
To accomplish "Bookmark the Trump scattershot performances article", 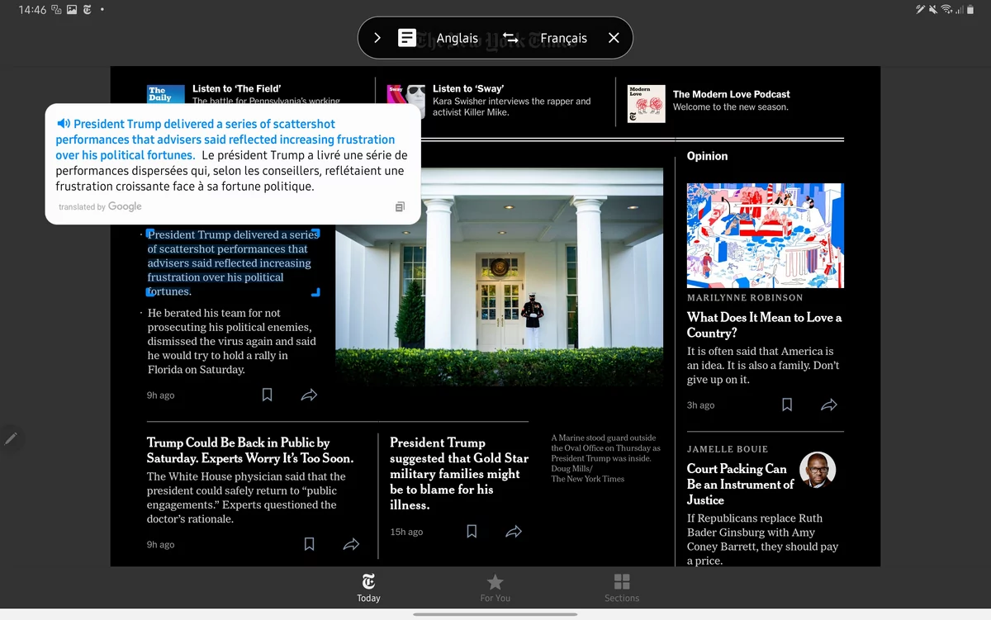I will (267, 395).
